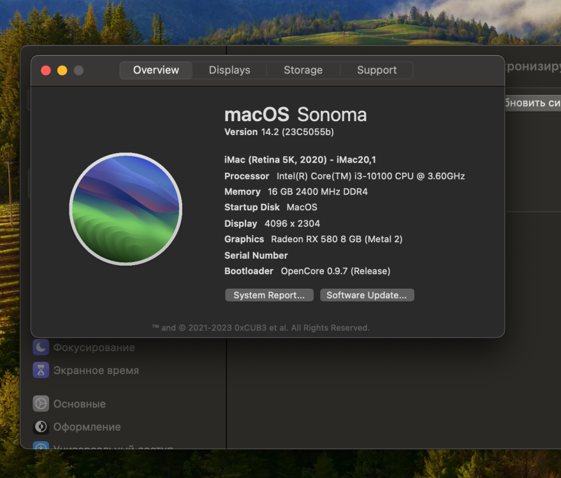
Task: Click the System Report... button
Action: tap(269, 295)
